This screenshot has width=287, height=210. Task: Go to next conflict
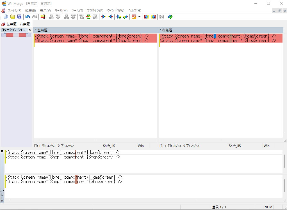click(x=67, y=17)
